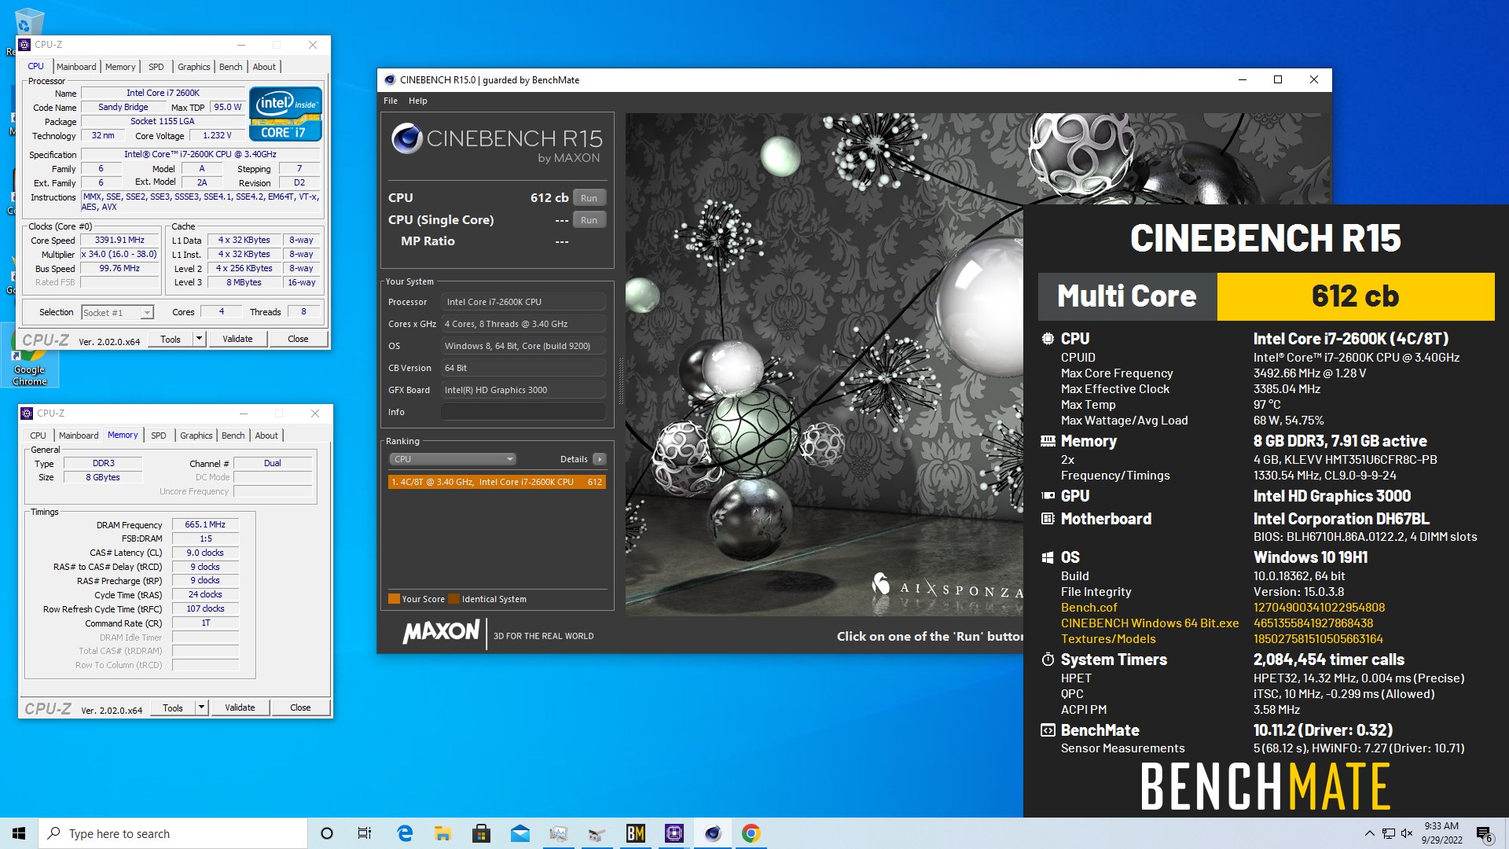Open Bench tab in top CPU-Z window
1509x849 pixels.
230,67
